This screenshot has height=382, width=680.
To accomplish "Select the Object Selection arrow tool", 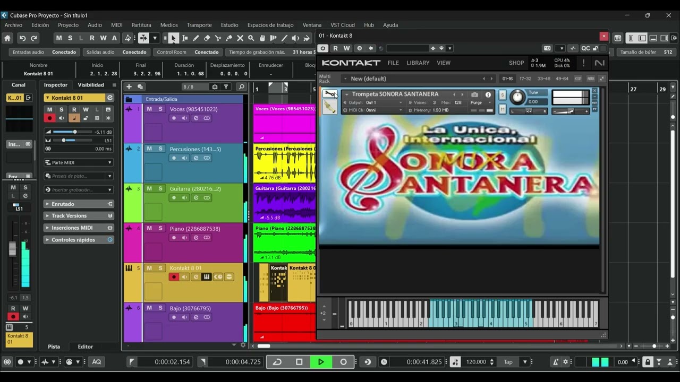I will 173,38.
